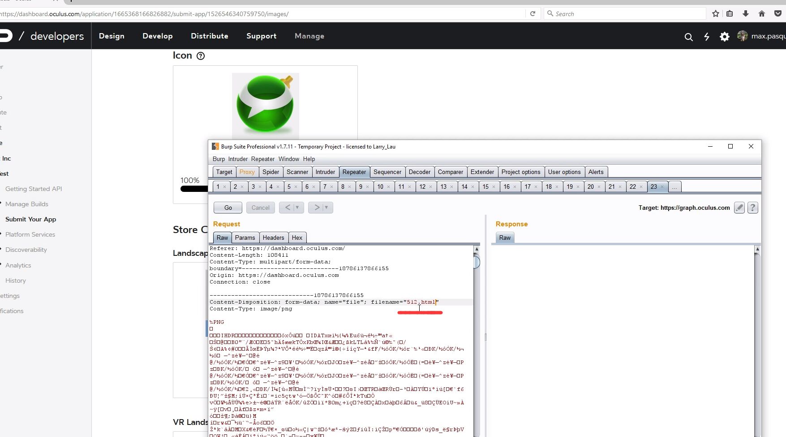Select the request Params tab

pos(245,238)
